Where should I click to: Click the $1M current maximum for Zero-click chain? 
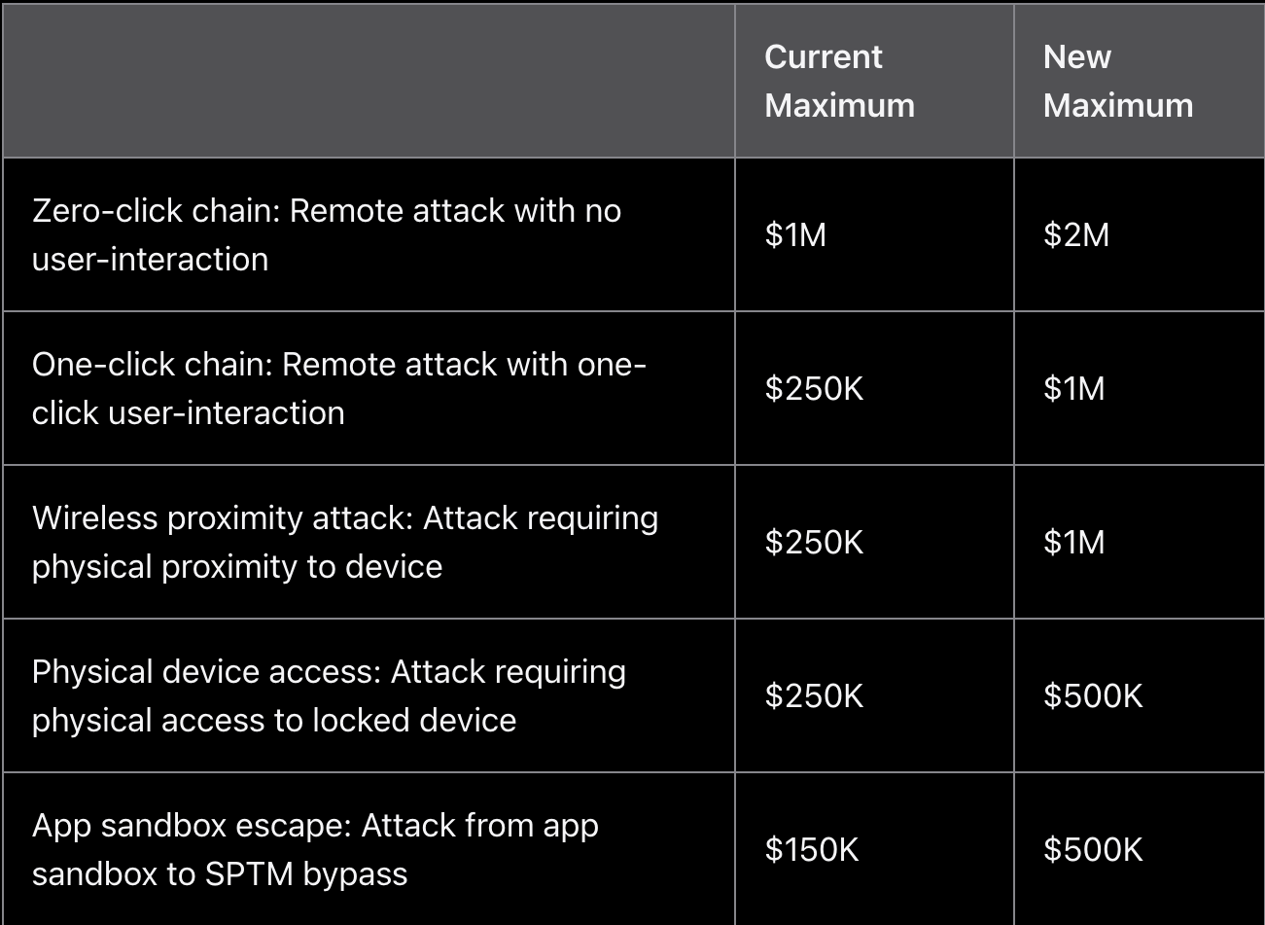(x=795, y=235)
